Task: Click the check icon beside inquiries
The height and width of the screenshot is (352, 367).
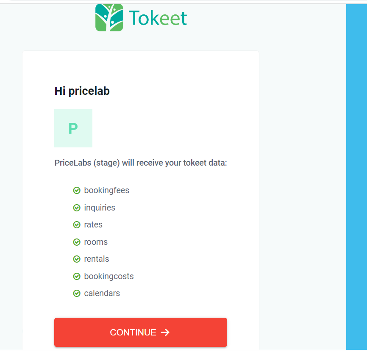Action: point(77,208)
